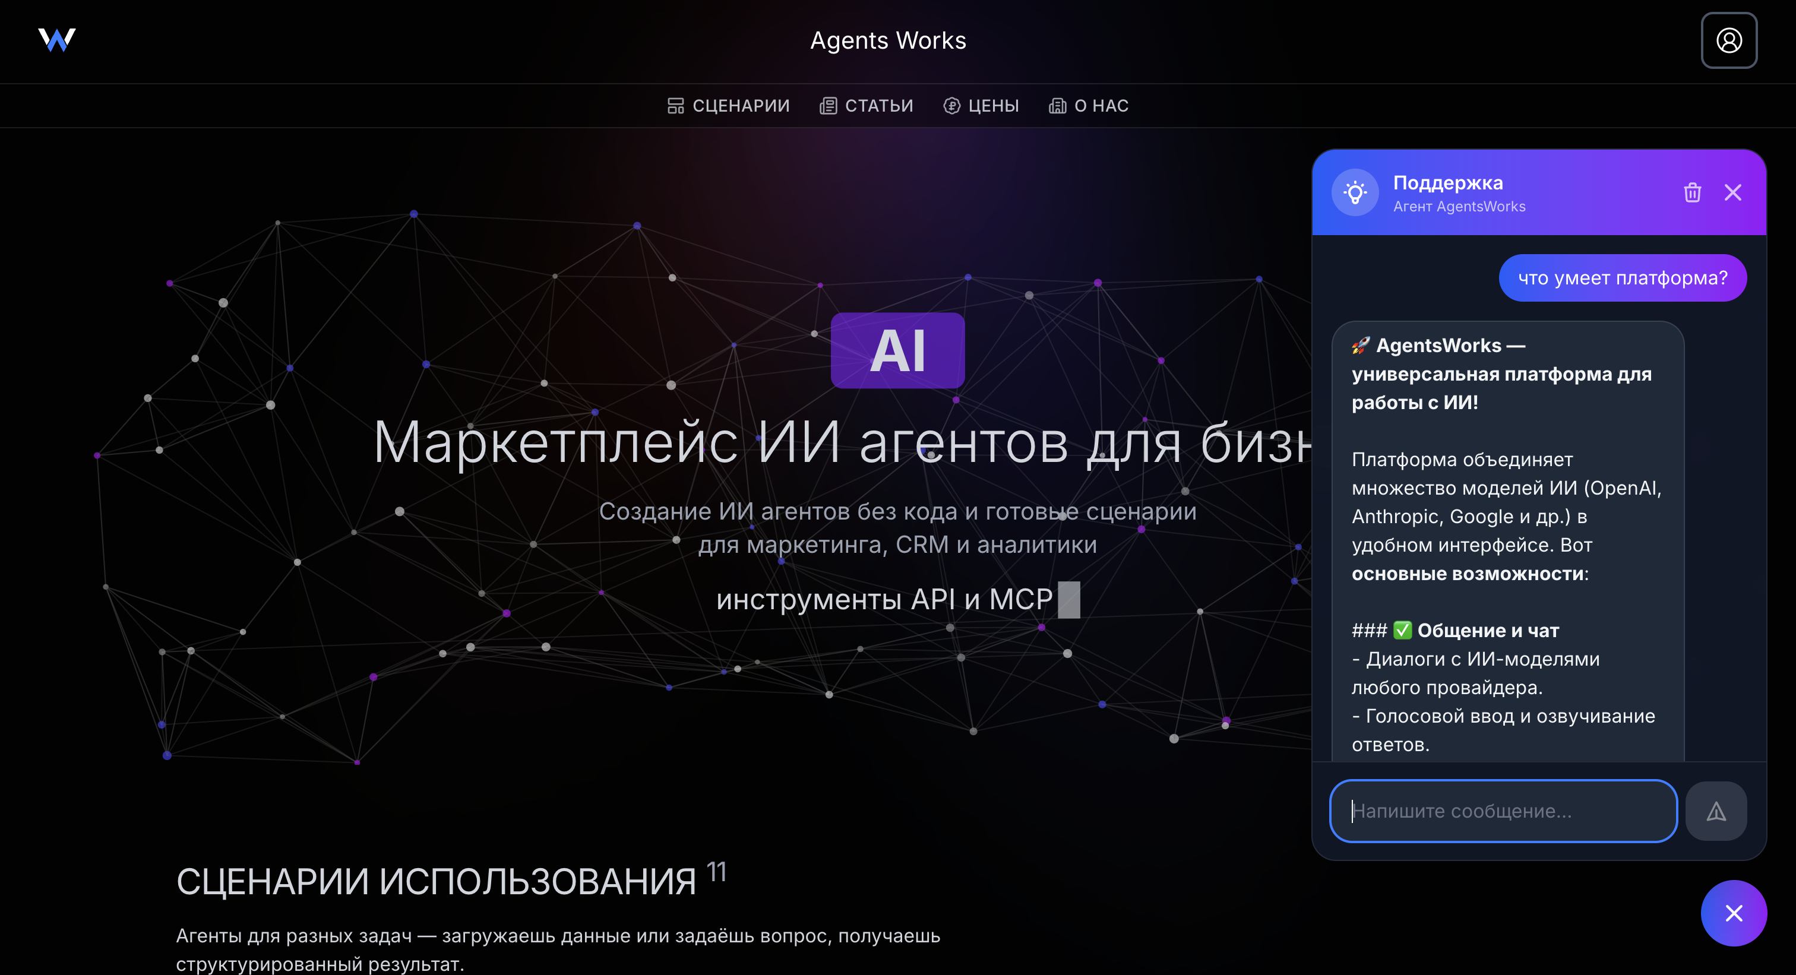The height and width of the screenshot is (975, 1796).
Task: Click the Сценарии grid icon
Action: point(675,106)
